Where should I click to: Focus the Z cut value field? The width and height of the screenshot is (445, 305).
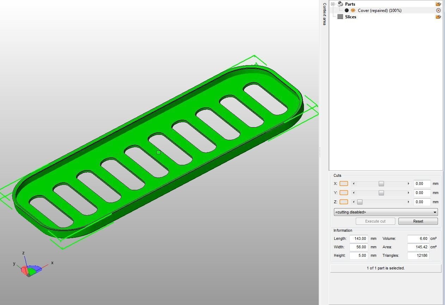coord(422,202)
